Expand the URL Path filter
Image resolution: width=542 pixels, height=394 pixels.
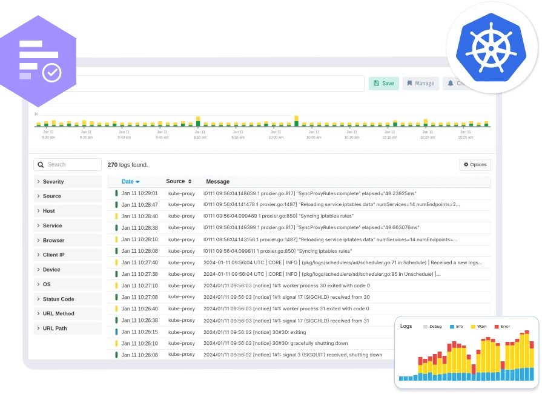click(53, 328)
